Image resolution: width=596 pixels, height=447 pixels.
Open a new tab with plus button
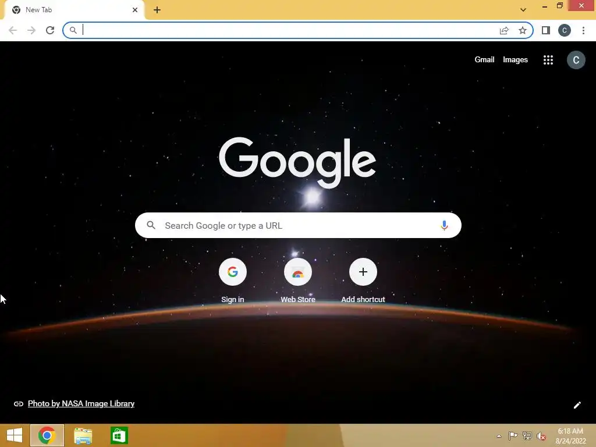[157, 10]
